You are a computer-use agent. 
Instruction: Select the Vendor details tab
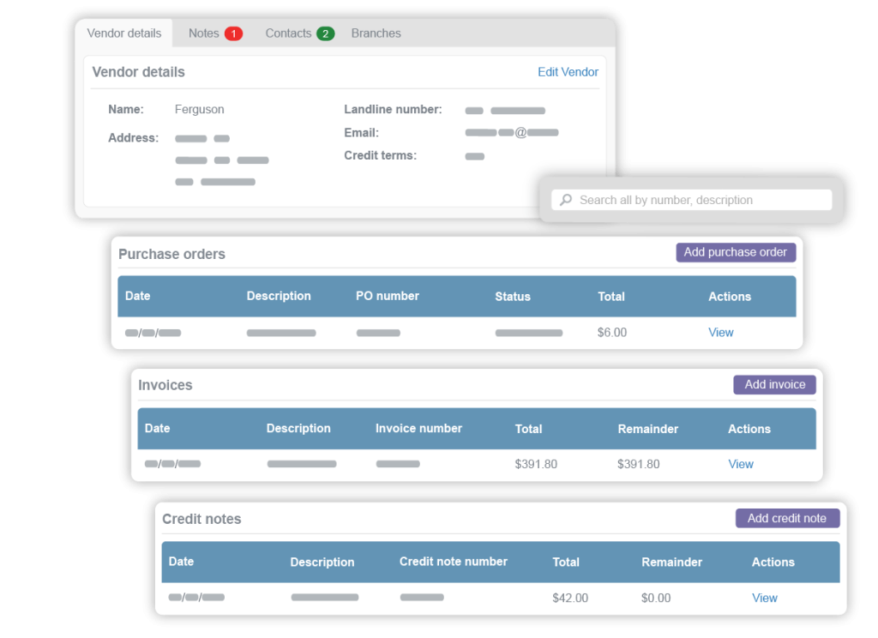point(123,33)
